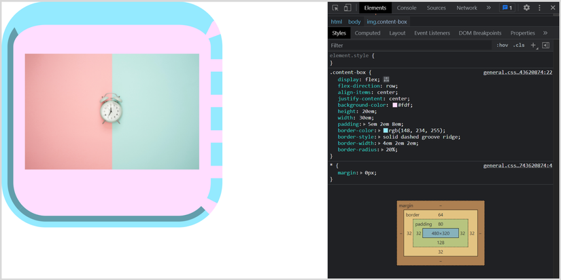Switch to the Elements tab
Image resolution: width=561 pixels, height=280 pixels.
[375, 8]
